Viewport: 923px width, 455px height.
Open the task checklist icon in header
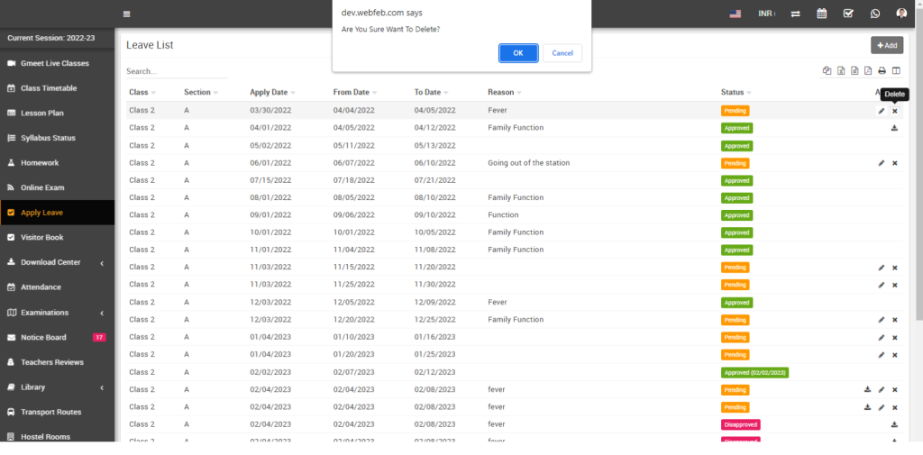[847, 14]
